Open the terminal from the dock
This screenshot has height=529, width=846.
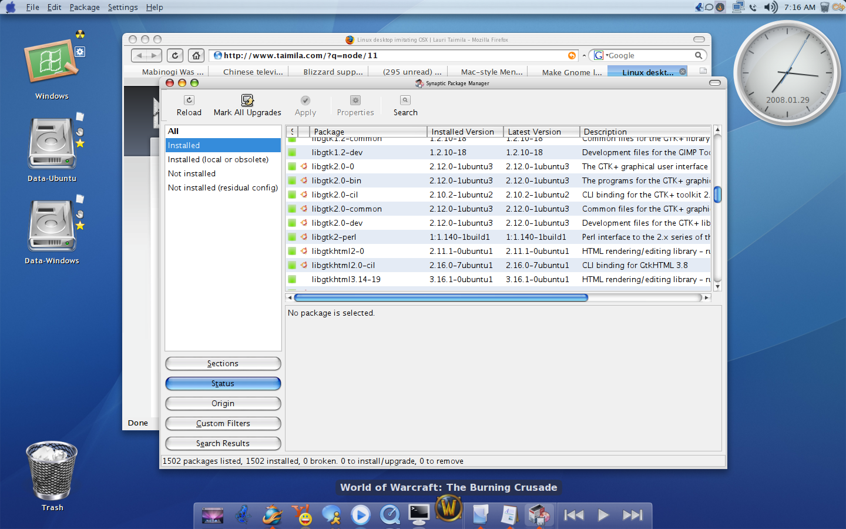click(x=419, y=515)
